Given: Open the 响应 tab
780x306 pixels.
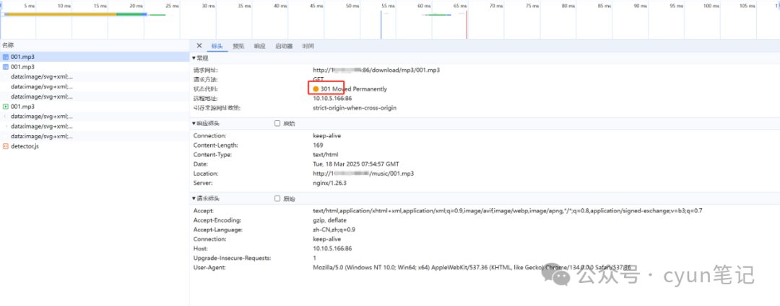Looking at the screenshot, I should pyautogui.click(x=260, y=46).
